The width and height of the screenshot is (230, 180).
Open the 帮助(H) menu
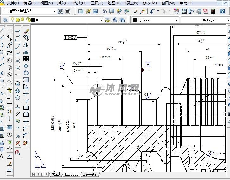coord(186,3)
